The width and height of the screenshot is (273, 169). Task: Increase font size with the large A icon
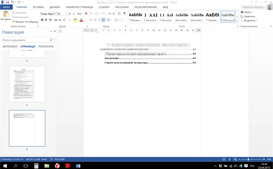point(70,14)
